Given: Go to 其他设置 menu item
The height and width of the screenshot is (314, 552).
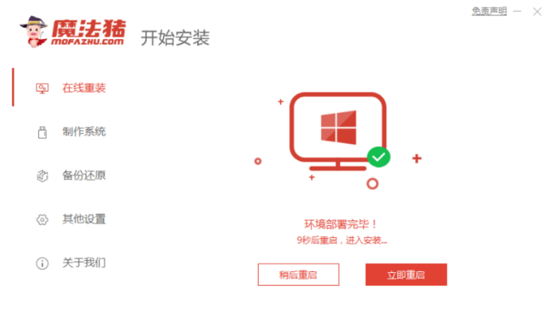Looking at the screenshot, I should 70,219.
